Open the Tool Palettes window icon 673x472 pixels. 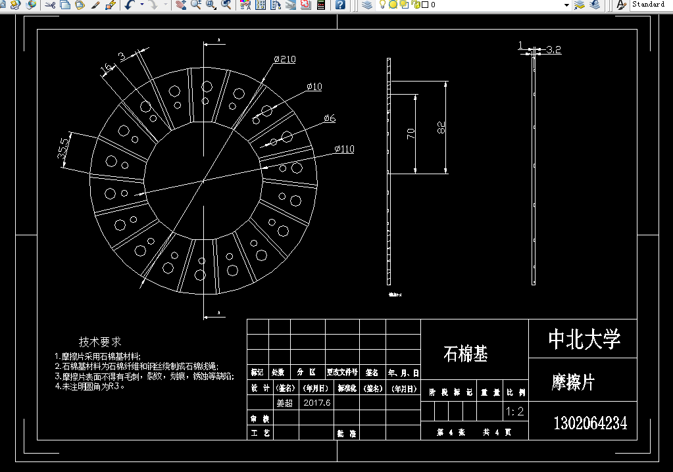276,5
